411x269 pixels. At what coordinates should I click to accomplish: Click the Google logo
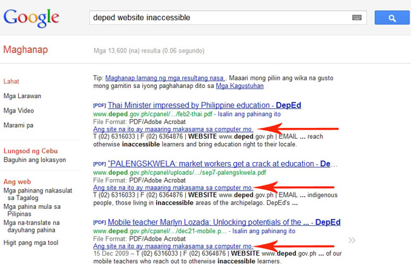(31, 18)
